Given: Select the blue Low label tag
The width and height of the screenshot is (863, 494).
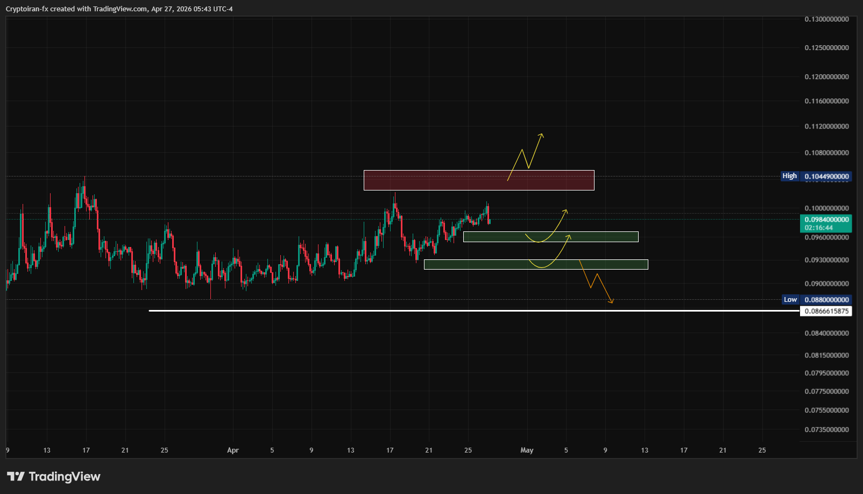Looking at the screenshot, I should [x=790, y=300].
